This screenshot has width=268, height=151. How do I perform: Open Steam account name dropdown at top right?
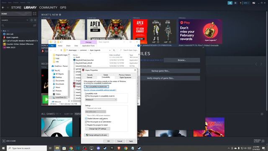pos(246,3)
